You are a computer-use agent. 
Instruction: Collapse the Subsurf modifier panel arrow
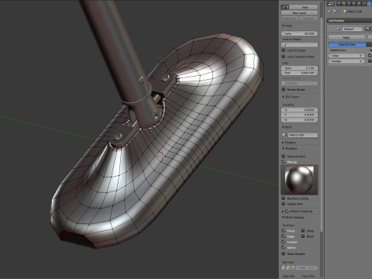[x=331, y=29]
